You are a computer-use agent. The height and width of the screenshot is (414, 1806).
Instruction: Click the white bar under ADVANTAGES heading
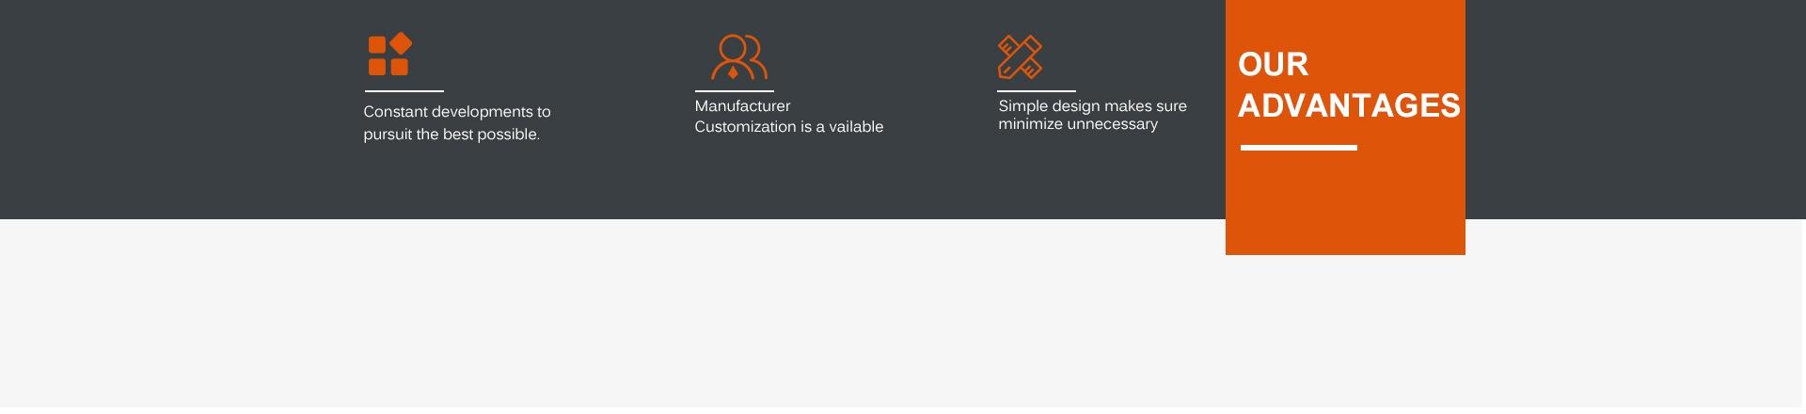(1298, 148)
